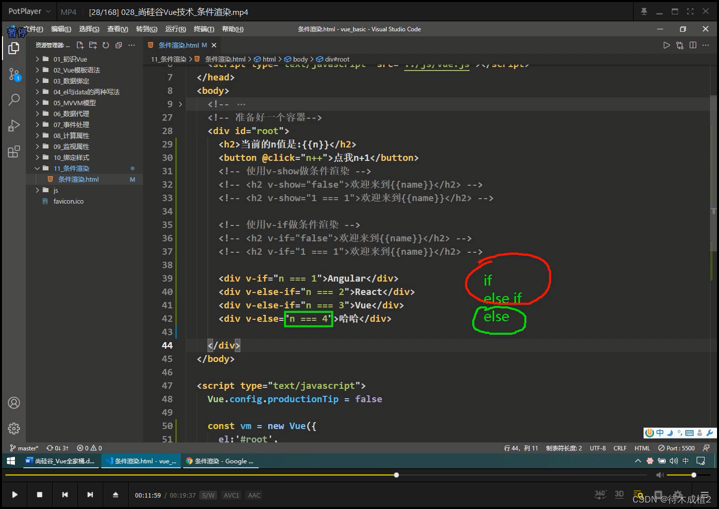Split the editor to the right
The width and height of the screenshot is (719, 509).
point(693,45)
